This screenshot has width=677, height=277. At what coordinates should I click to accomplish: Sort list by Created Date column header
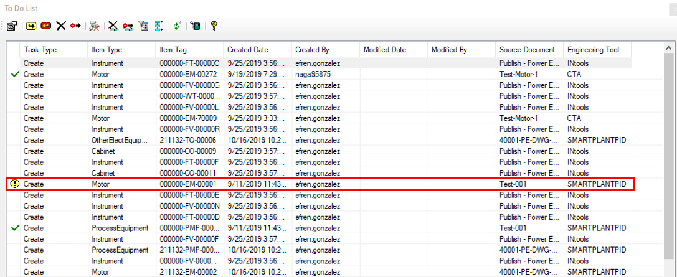pyautogui.click(x=257, y=50)
